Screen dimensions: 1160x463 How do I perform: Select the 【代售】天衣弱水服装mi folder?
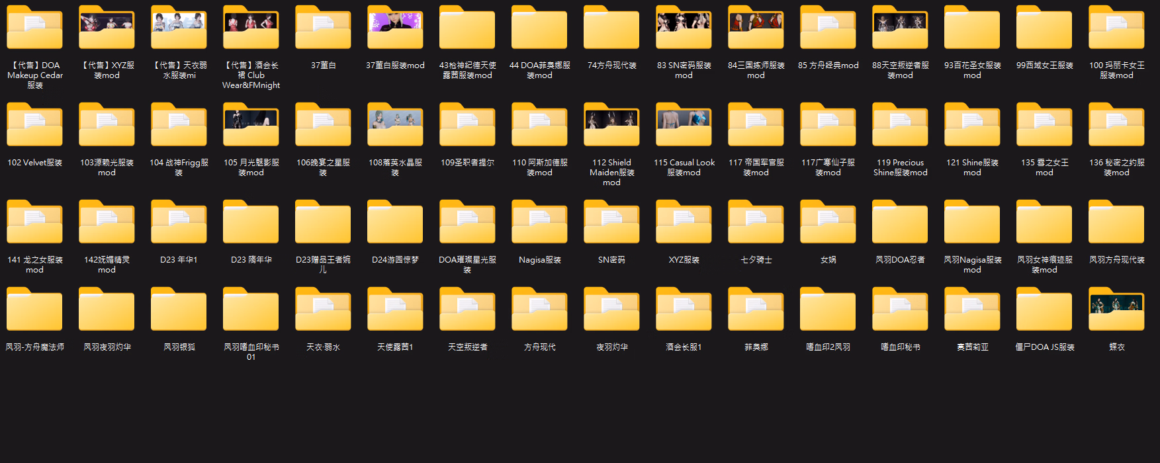179,28
